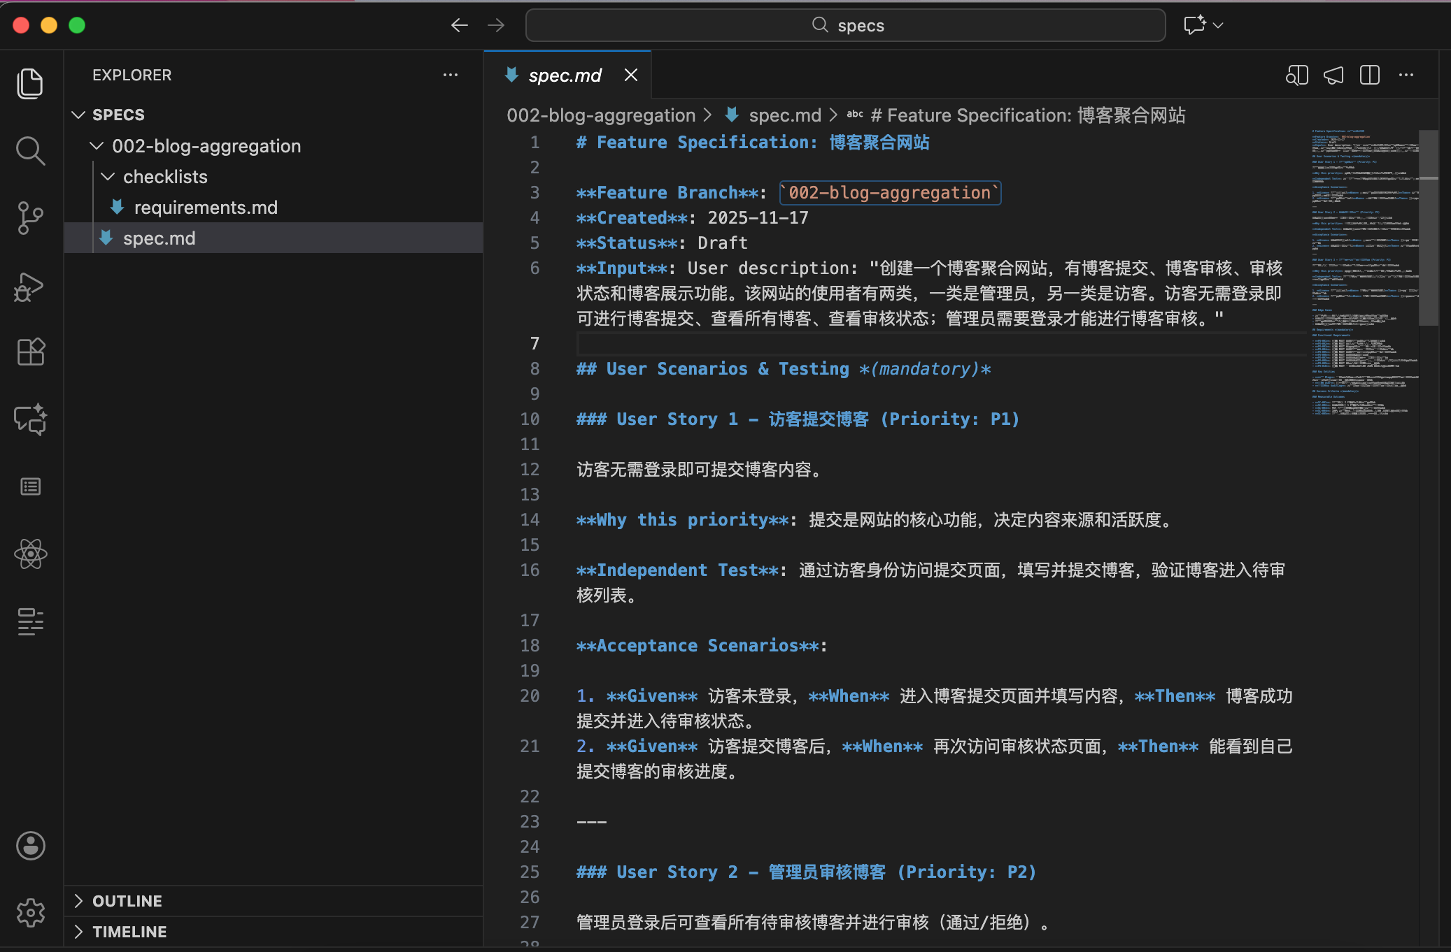Select the spec.md editor tab

pos(564,75)
